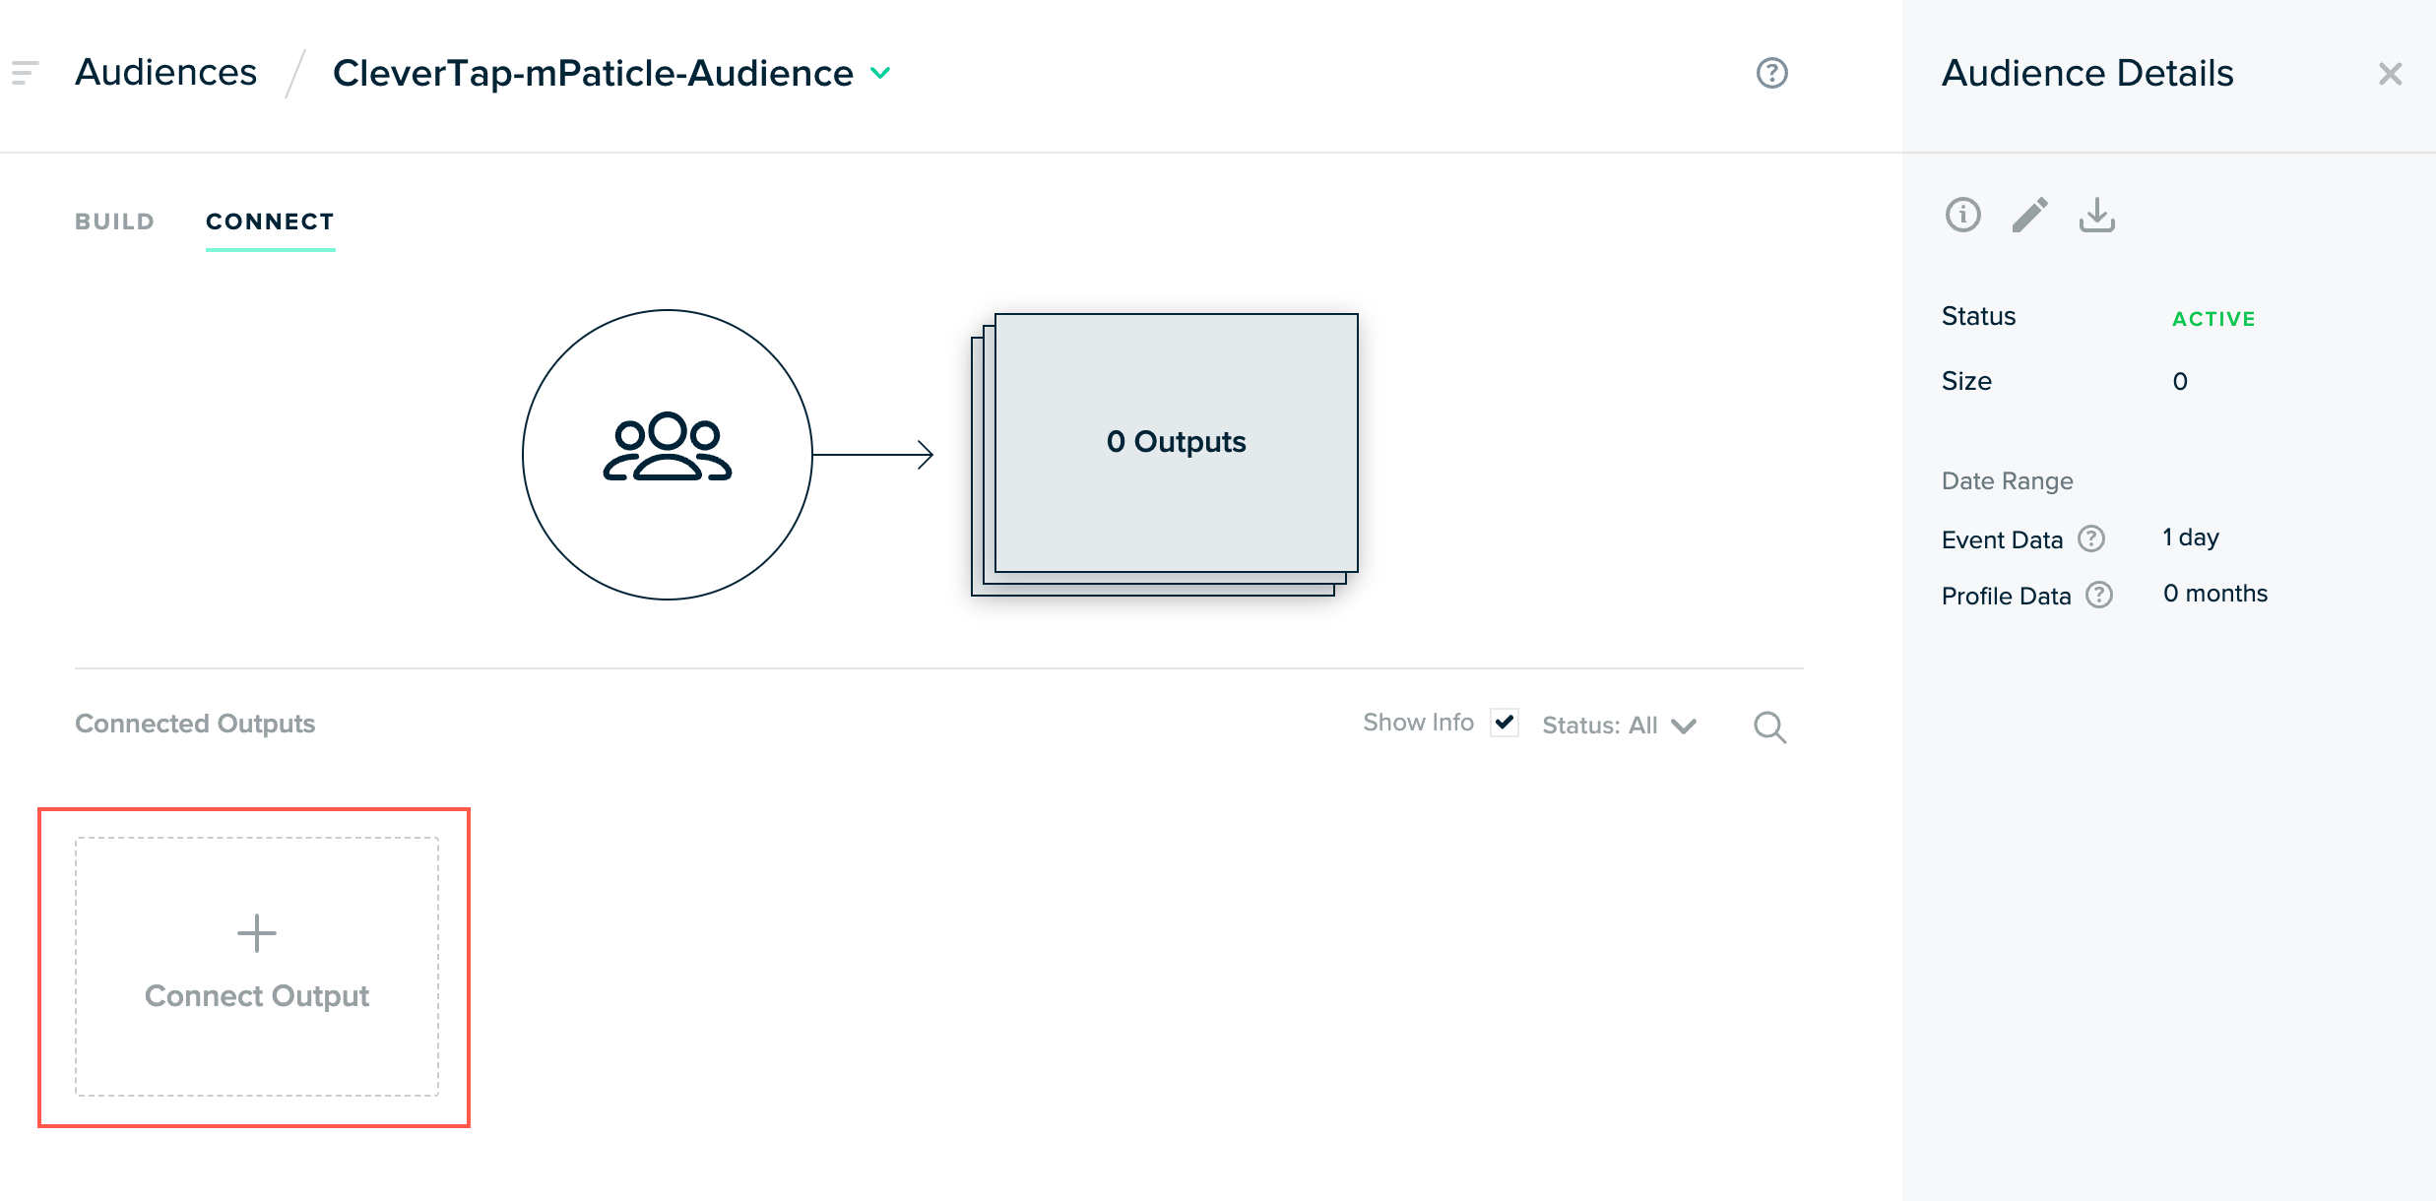Click the CleverTap-mPaticle-Audience title

pyautogui.click(x=593, y=73)
